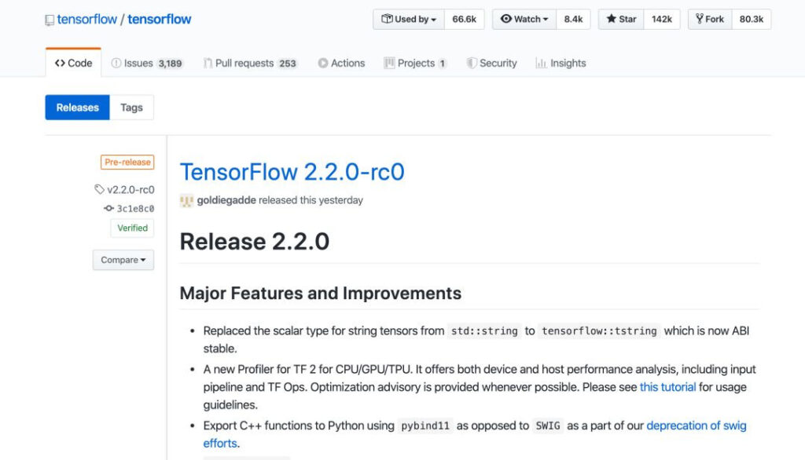Select the Releases view button
805x460 pixels.
click(x=77, y=108)
